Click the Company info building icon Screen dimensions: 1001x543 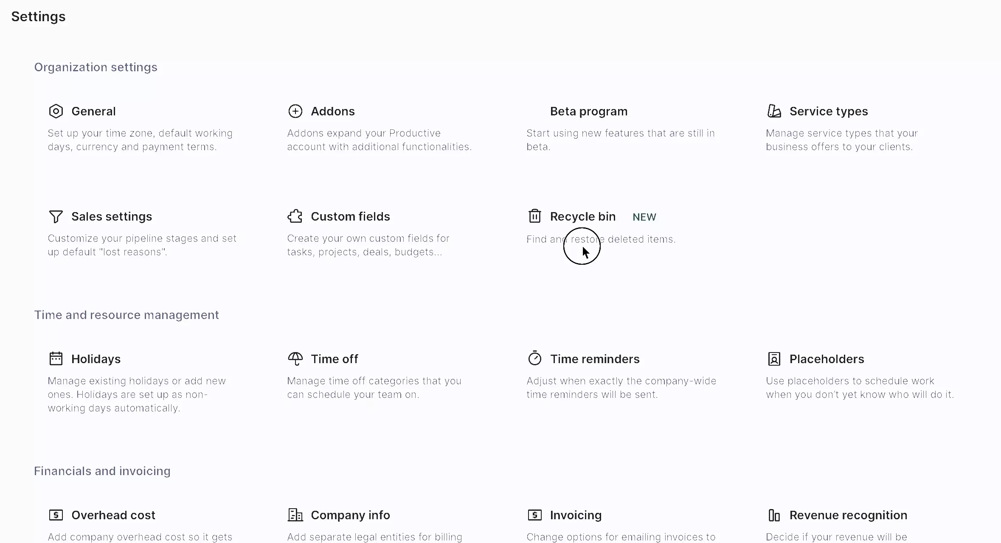pyautogui.click(x=295, y=515)
